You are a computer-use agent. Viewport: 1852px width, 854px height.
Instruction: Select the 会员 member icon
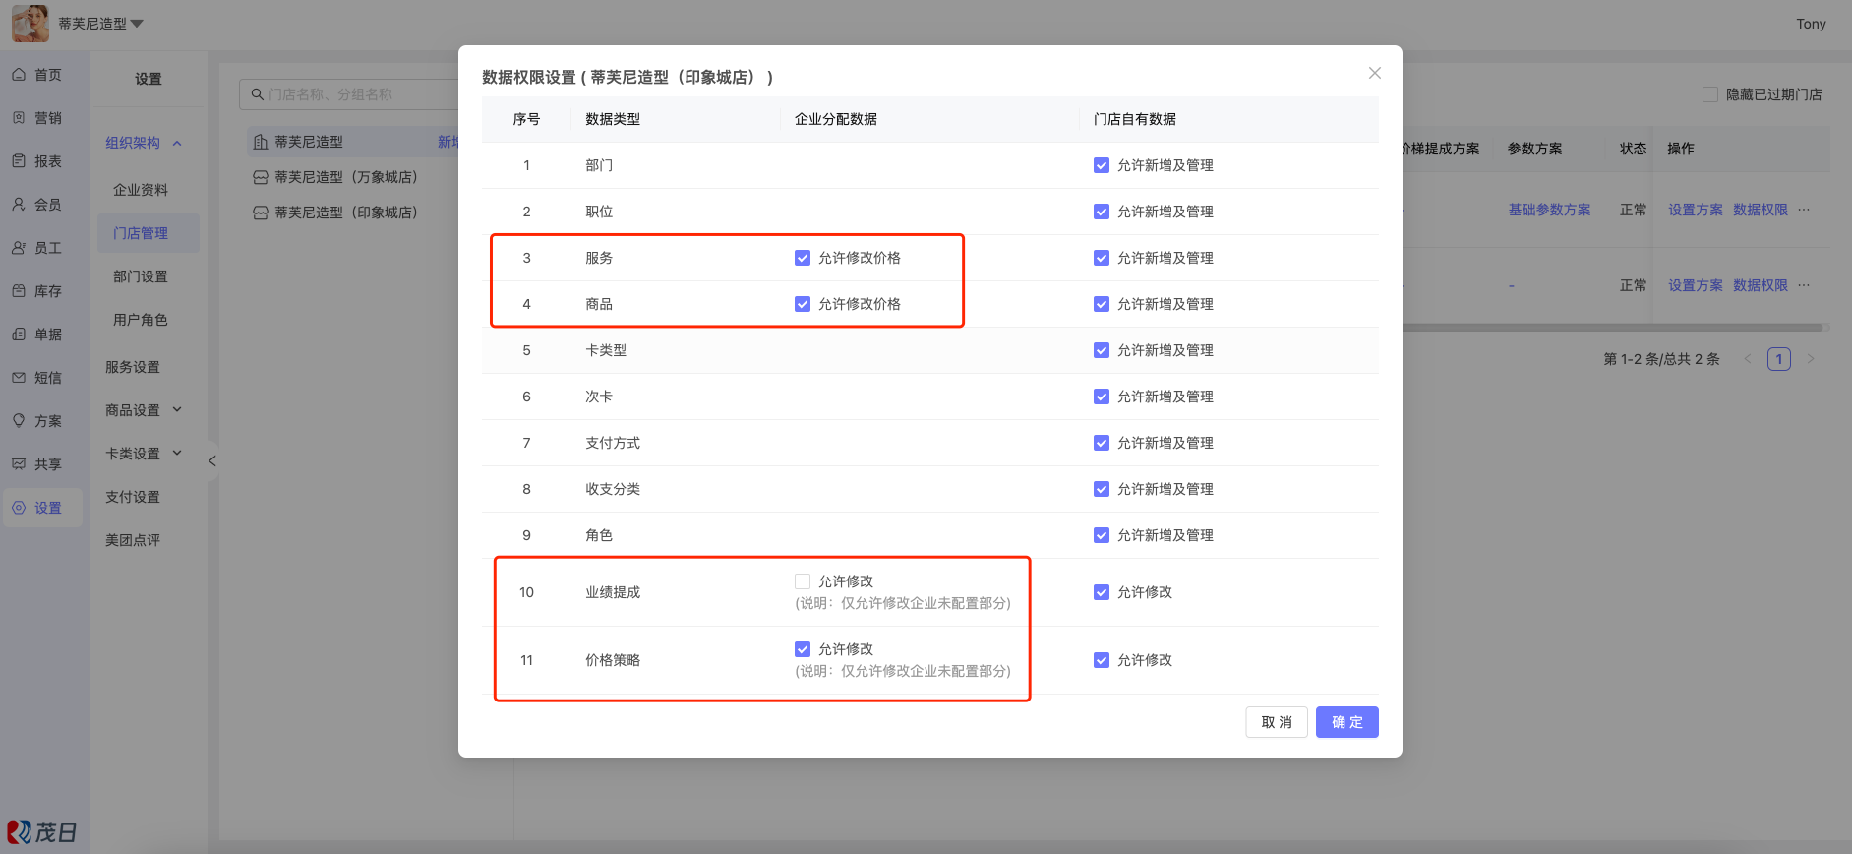[x=19, y=205]
